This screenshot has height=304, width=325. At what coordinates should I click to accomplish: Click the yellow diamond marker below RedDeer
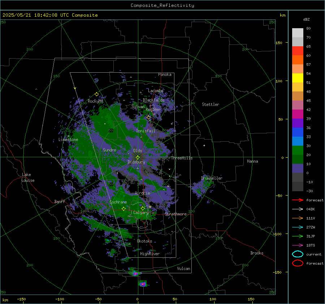pos(149,117)
